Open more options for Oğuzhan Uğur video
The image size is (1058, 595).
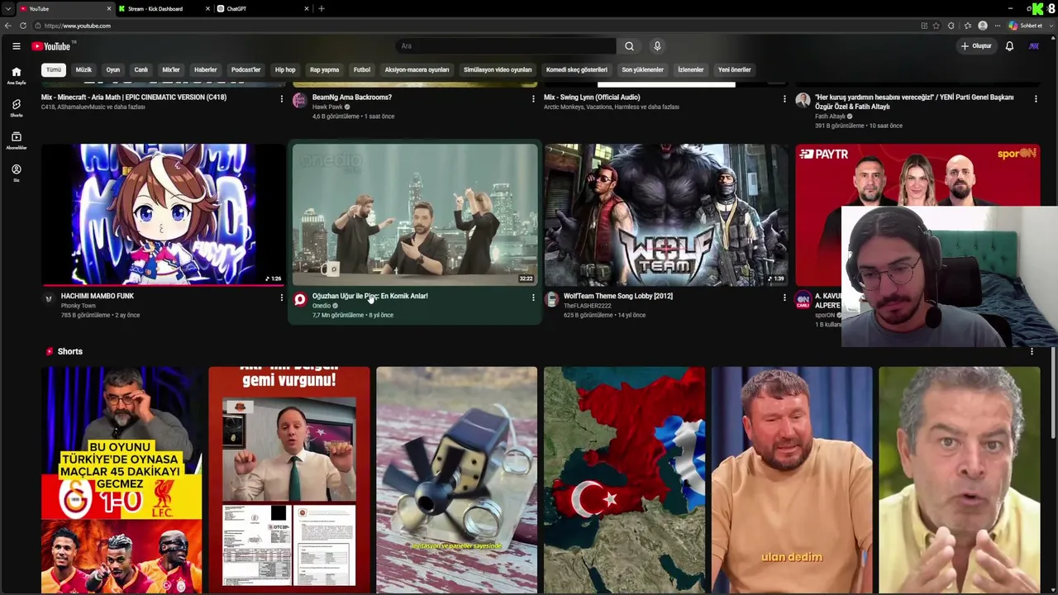tap(533, 297)
